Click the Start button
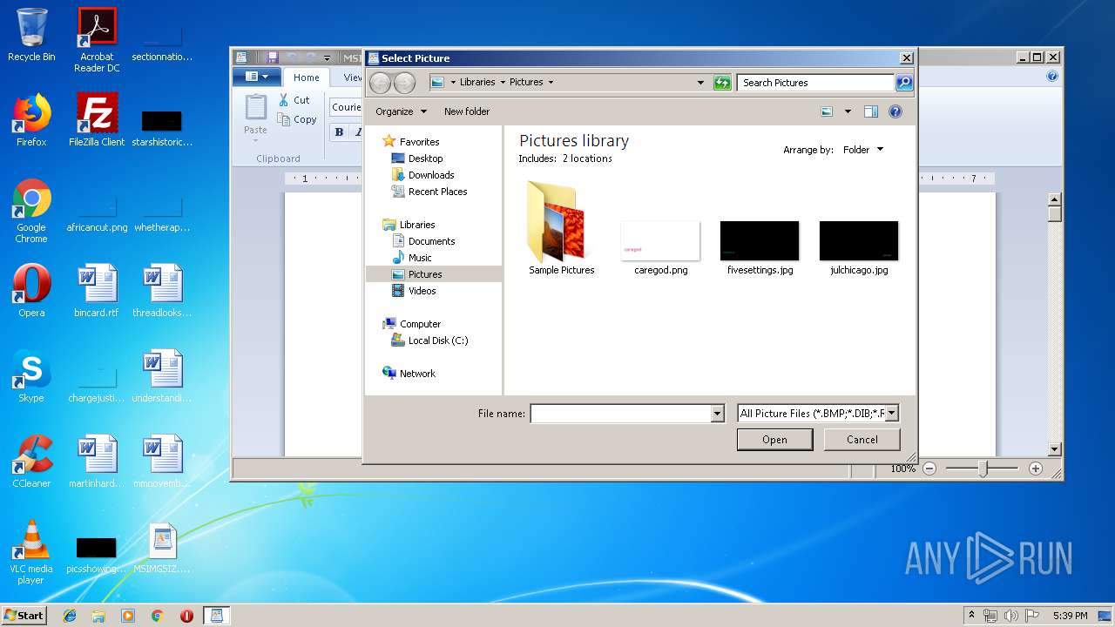Image resolution: width=1115 pixels, height=627 pixels. (x=24, y=616)
